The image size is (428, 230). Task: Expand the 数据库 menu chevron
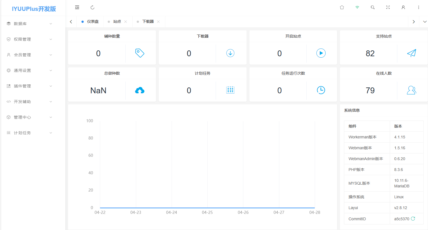pos(51,24)
